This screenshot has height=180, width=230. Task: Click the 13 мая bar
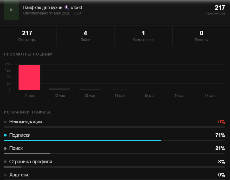(x=90, y=89)
